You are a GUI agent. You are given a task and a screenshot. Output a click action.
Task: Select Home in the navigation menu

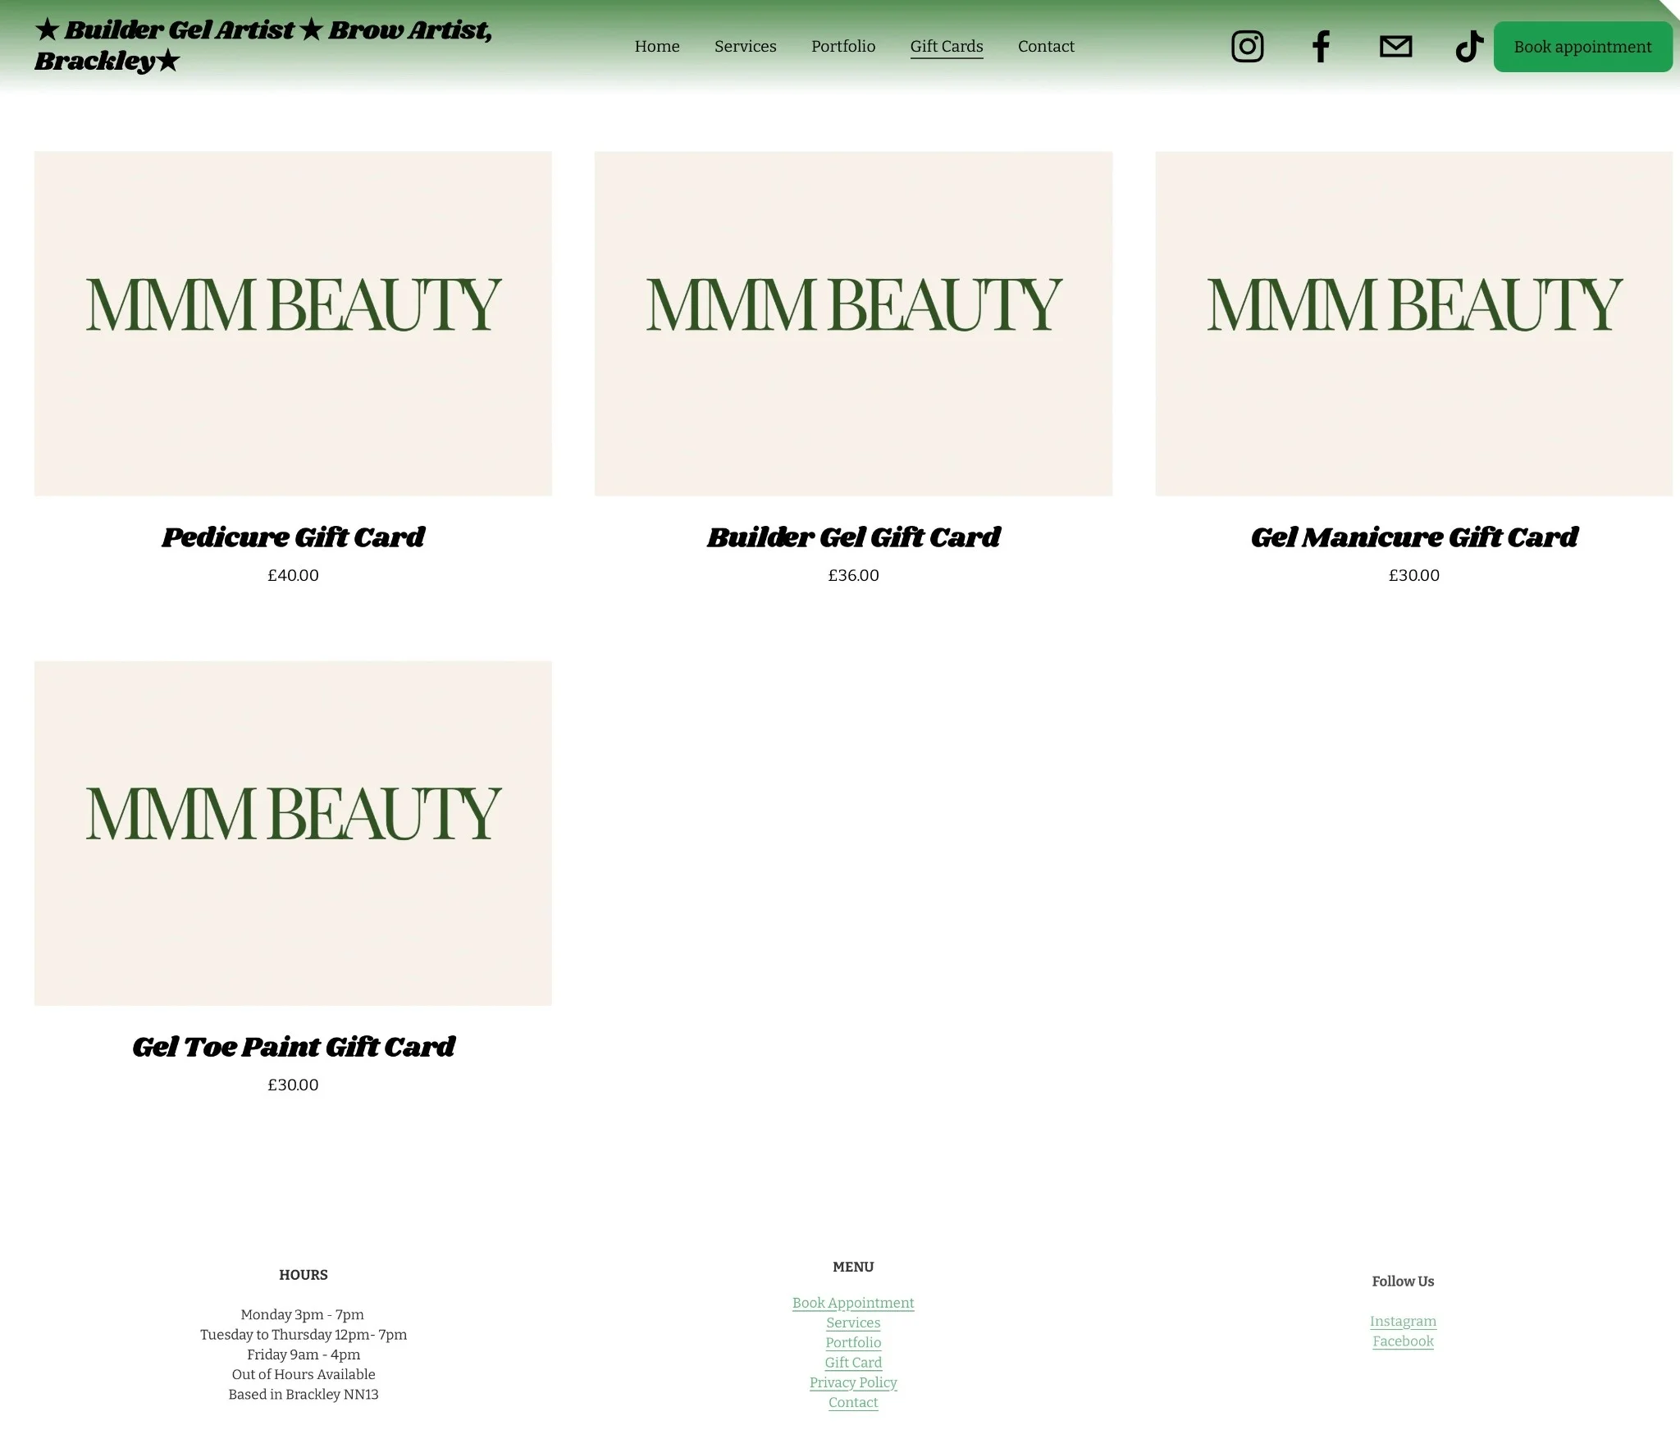(656, 47)
